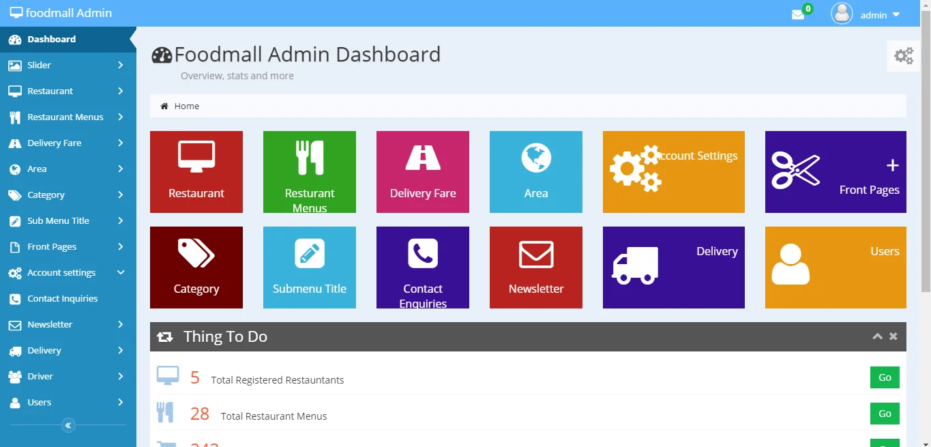Click Go for Total Registered Restauntants
The width and height of the screenshot is (931, 447).
pyautogui.click(x=885, y=377)
